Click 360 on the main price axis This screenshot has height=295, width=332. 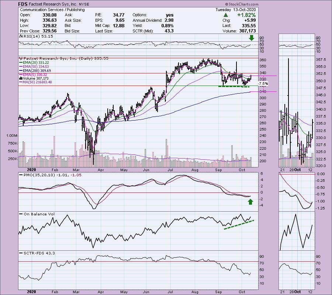[263, 60]
